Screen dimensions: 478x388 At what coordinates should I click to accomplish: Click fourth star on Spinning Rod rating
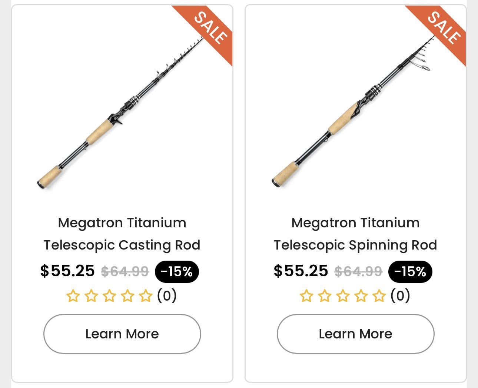[361, 296]
